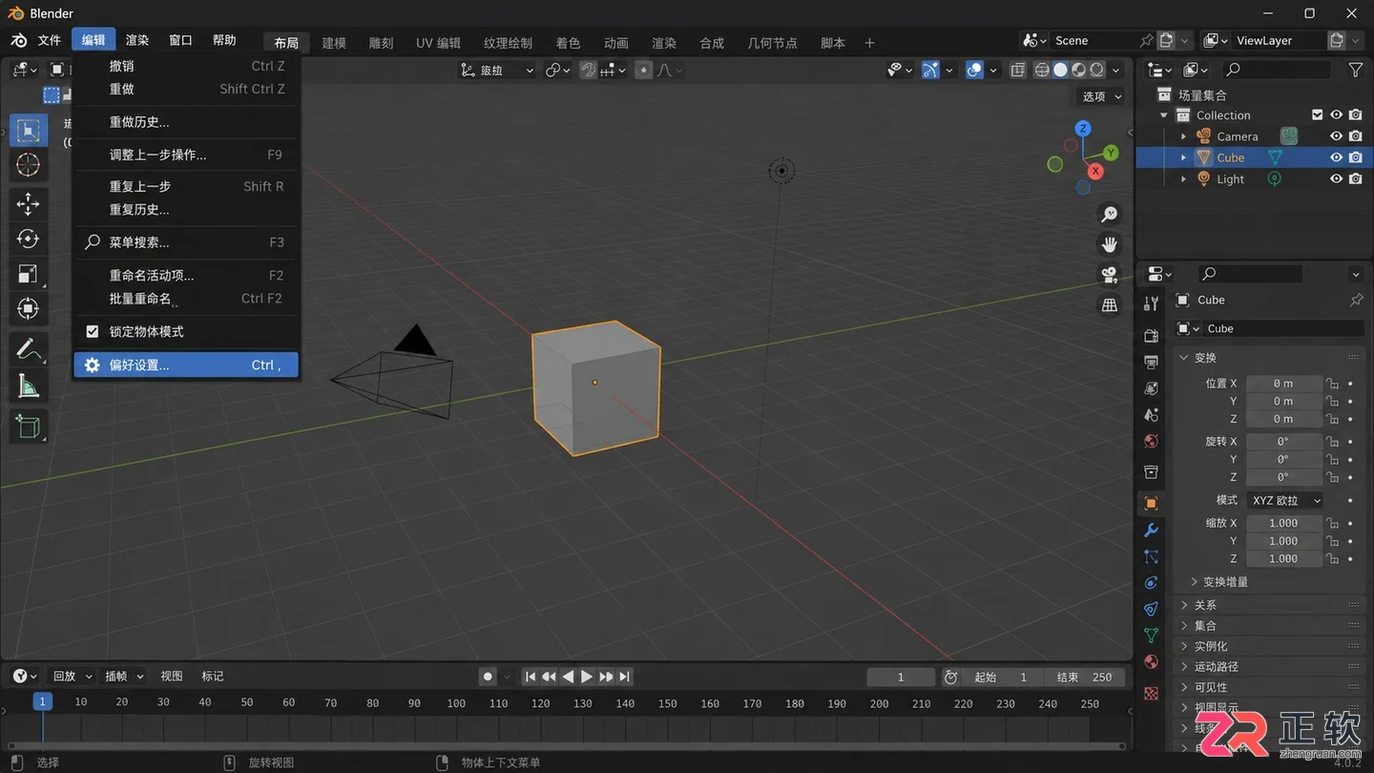Image resolution: width=1374 pixels, height=773 pixels.
Task: Click the outliner filter funnel icon
Action: click(1356, 70)
